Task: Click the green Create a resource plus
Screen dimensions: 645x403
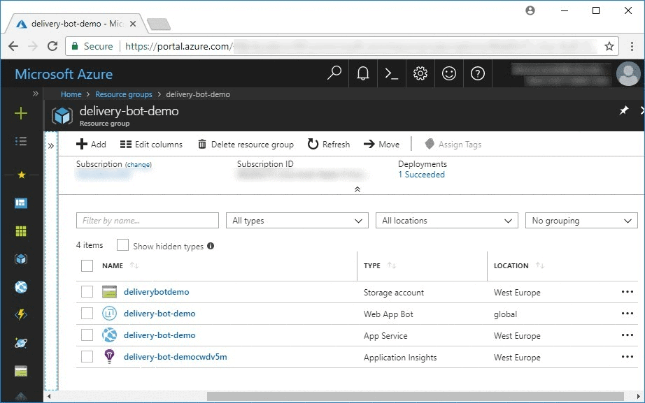Action: click(21, 113)
